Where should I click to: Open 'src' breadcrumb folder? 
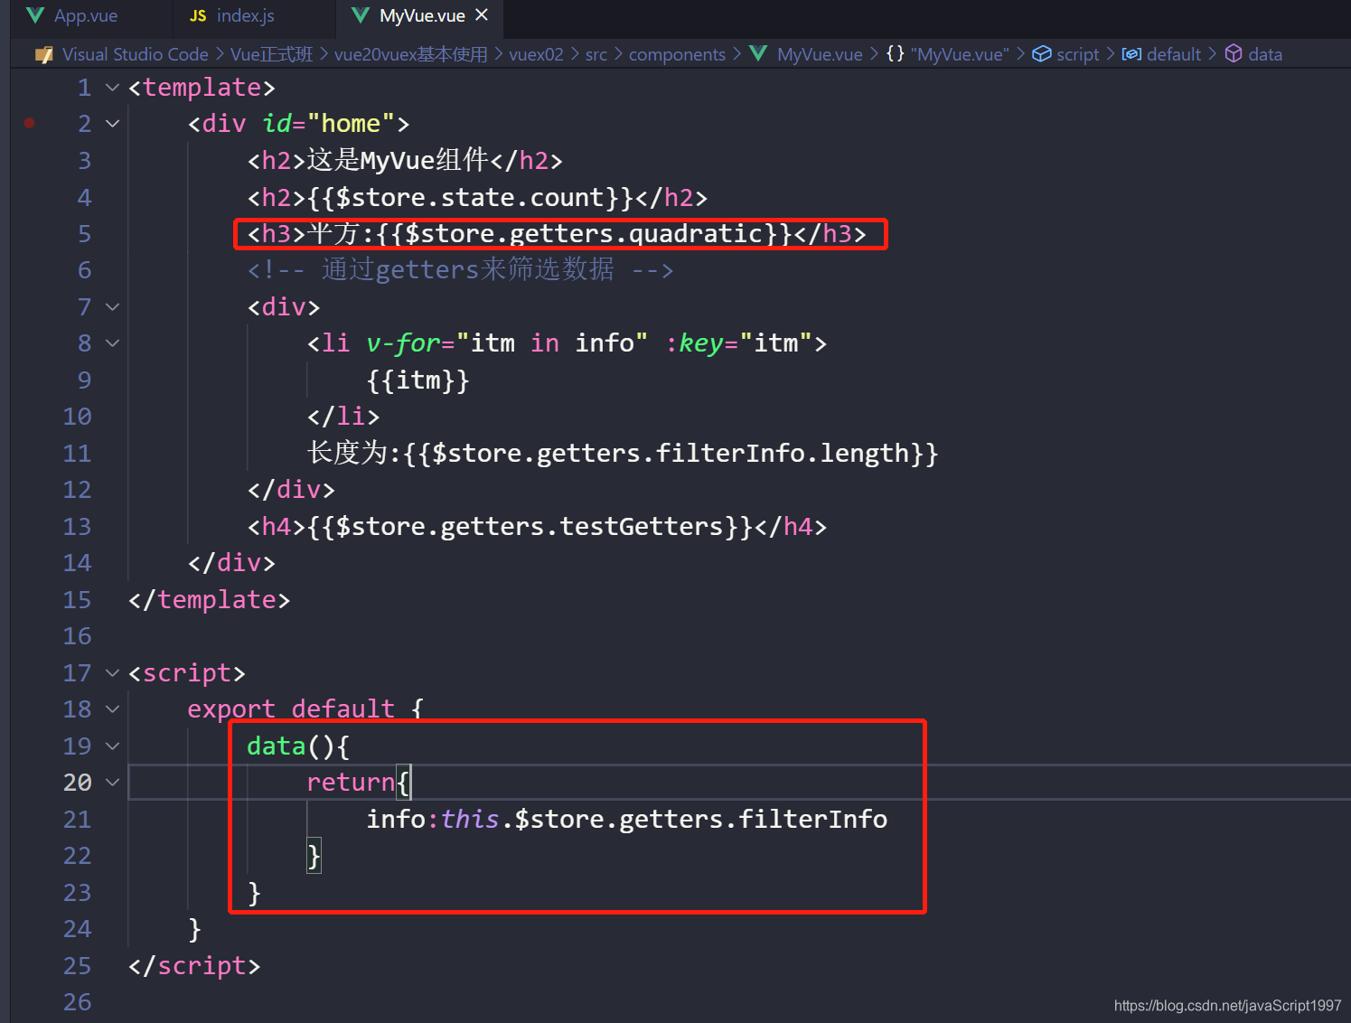coord(596,54)
